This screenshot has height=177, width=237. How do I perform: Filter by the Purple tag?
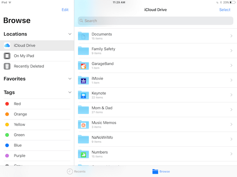[19, 156]
